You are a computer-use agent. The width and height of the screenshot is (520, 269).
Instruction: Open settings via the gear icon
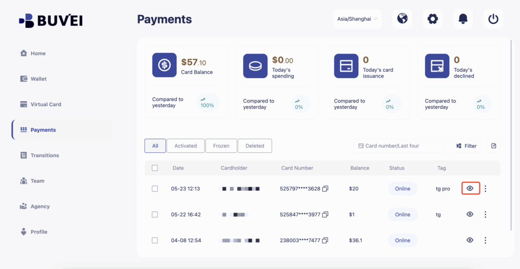tap(432, 19)
